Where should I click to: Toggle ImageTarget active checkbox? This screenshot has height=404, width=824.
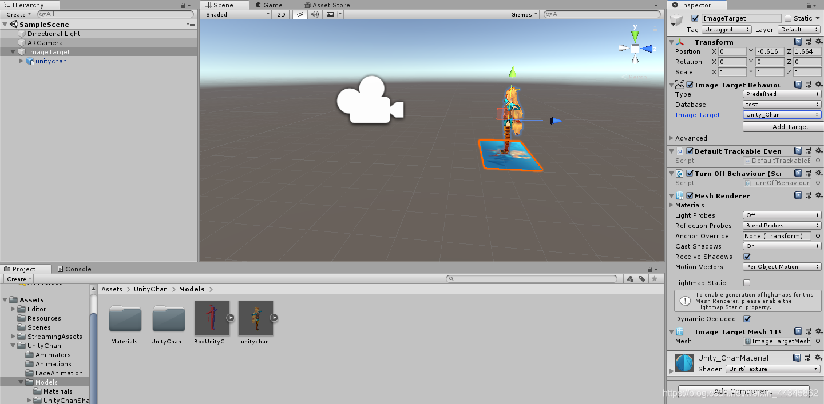coord(695,18)
